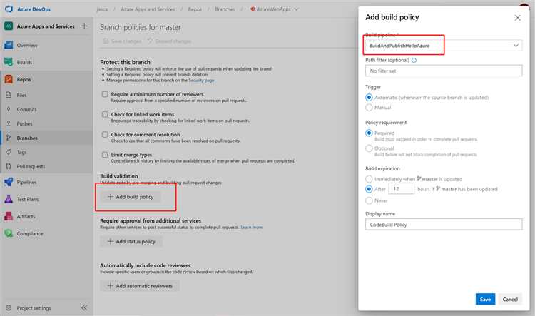Image resolution: width=535 pixels, height=316 pixels.
Task: Collapse the sidebar with double chevron
Action: [x=84, y=308]
